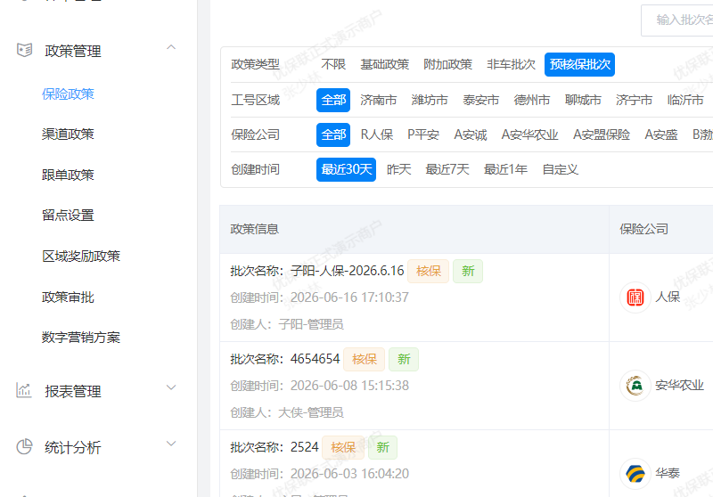This screenshot has height=497, width=713.
Task: Select 昨天 creation time filter
Action: coord(398,169)
